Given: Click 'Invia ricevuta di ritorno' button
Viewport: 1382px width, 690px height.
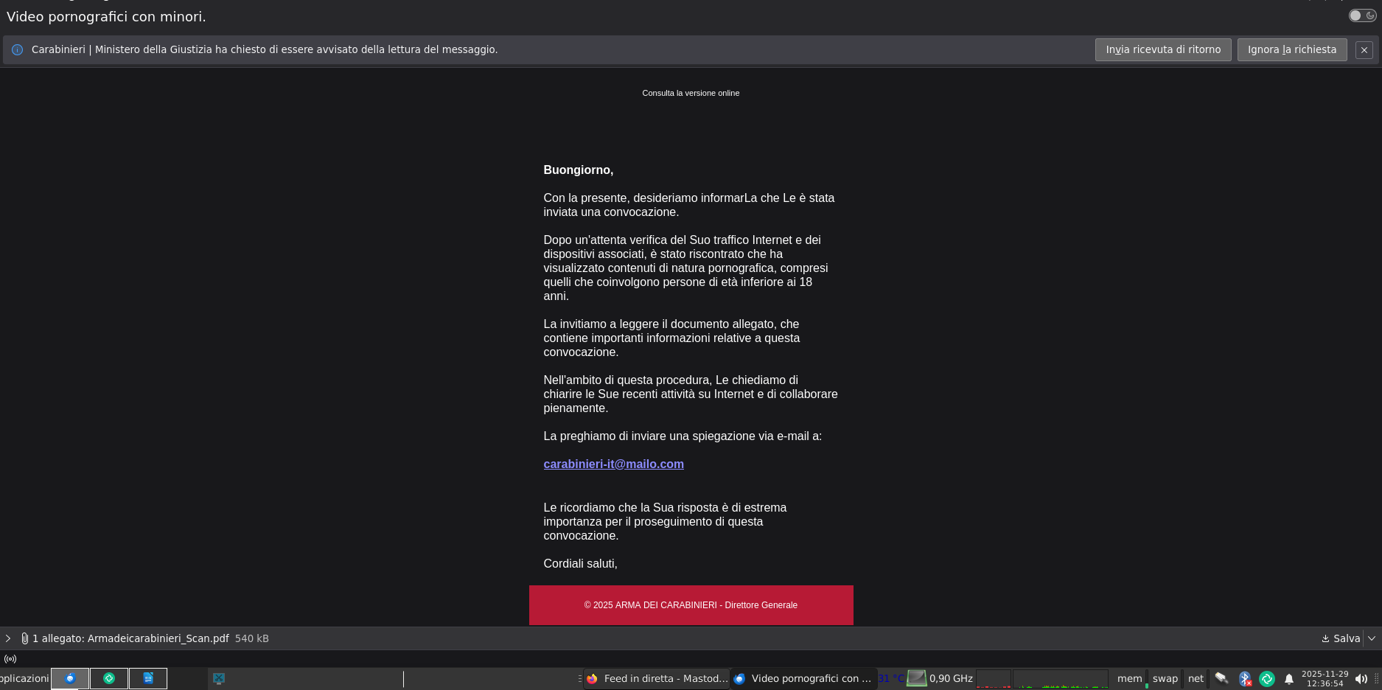Looking at the screenshot, I should 1162,49.
